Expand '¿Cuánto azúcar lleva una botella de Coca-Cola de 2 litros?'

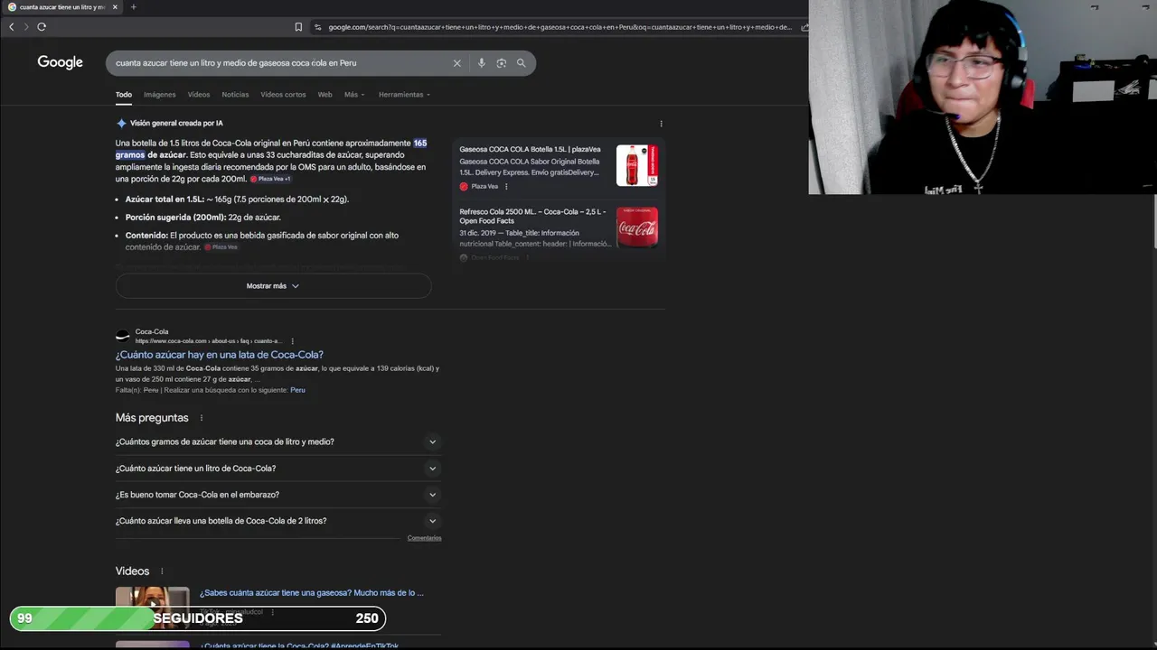click(277, 521)
